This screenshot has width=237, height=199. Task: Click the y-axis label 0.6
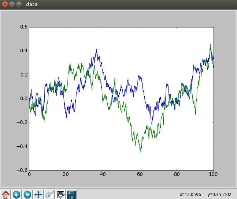pyautogui.click(x=24, y=27)
